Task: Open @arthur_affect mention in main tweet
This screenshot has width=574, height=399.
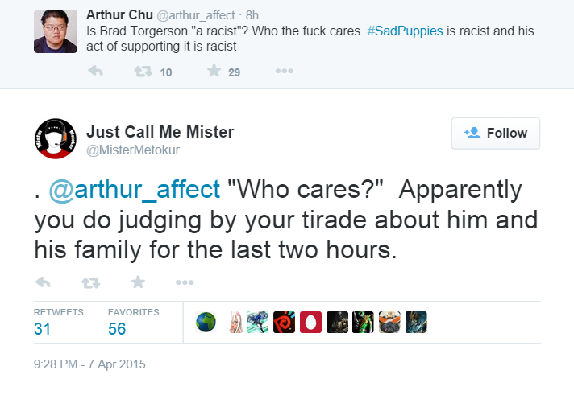Action: [135, 190]
